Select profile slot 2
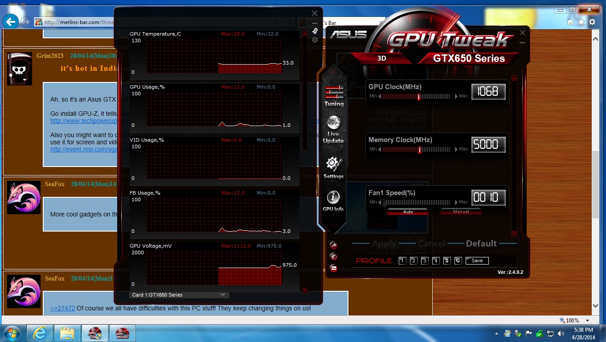Viewport: 606px width, 342px height. (414, 261)
